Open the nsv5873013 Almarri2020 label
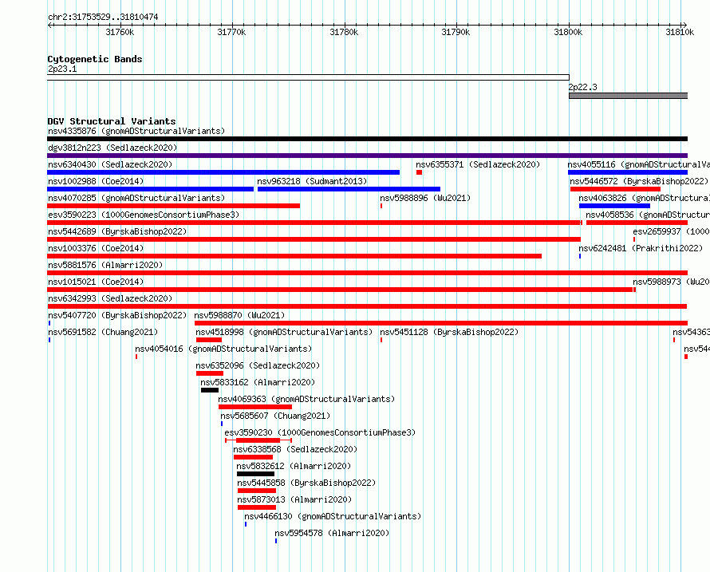 (294, 500)
